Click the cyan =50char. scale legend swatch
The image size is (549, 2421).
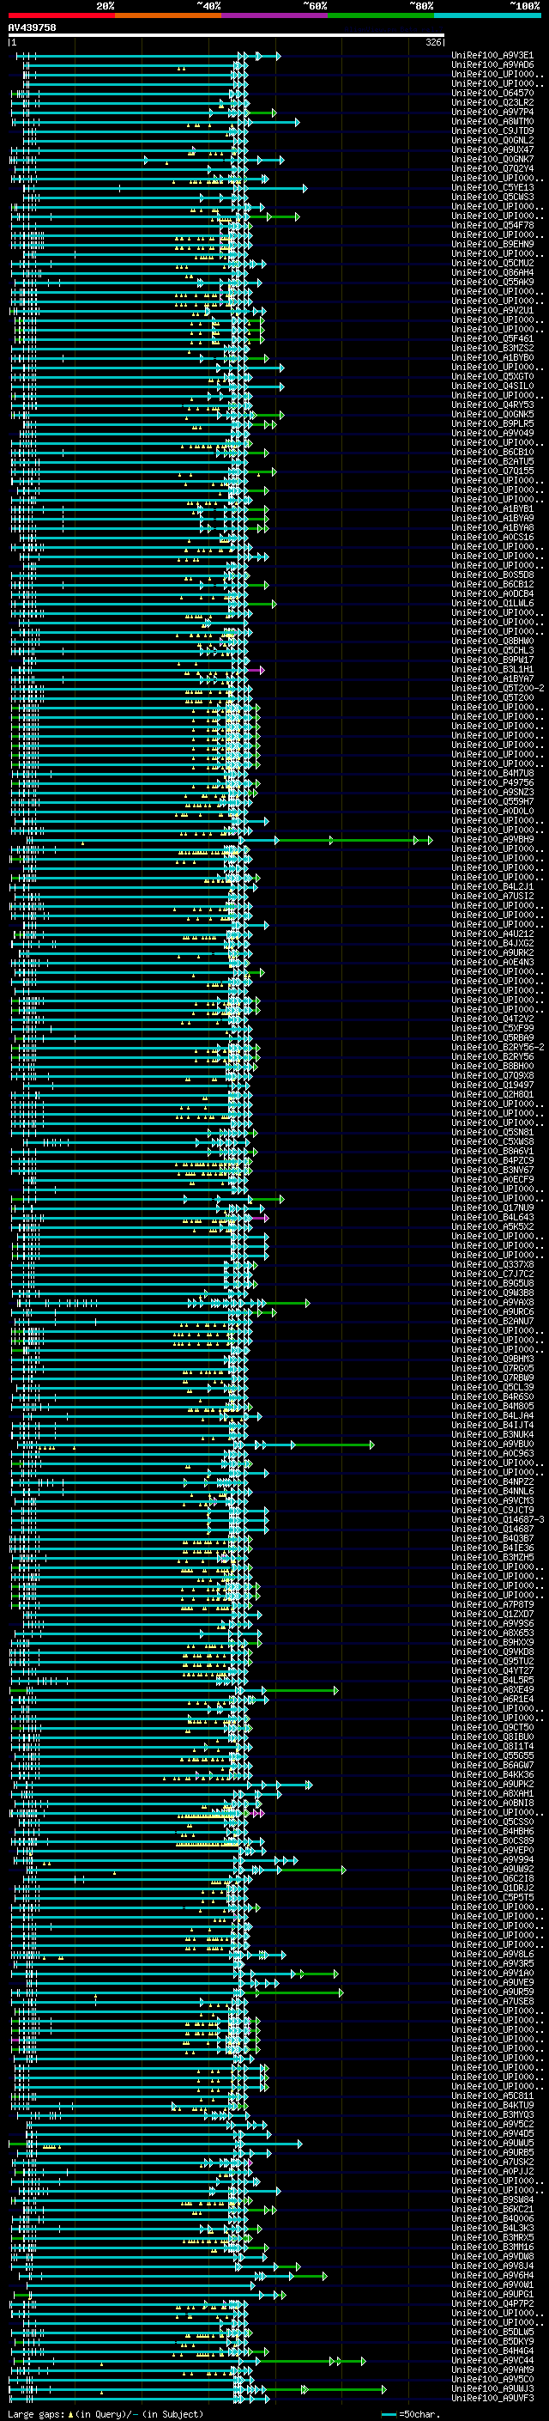coord(389,2414)
